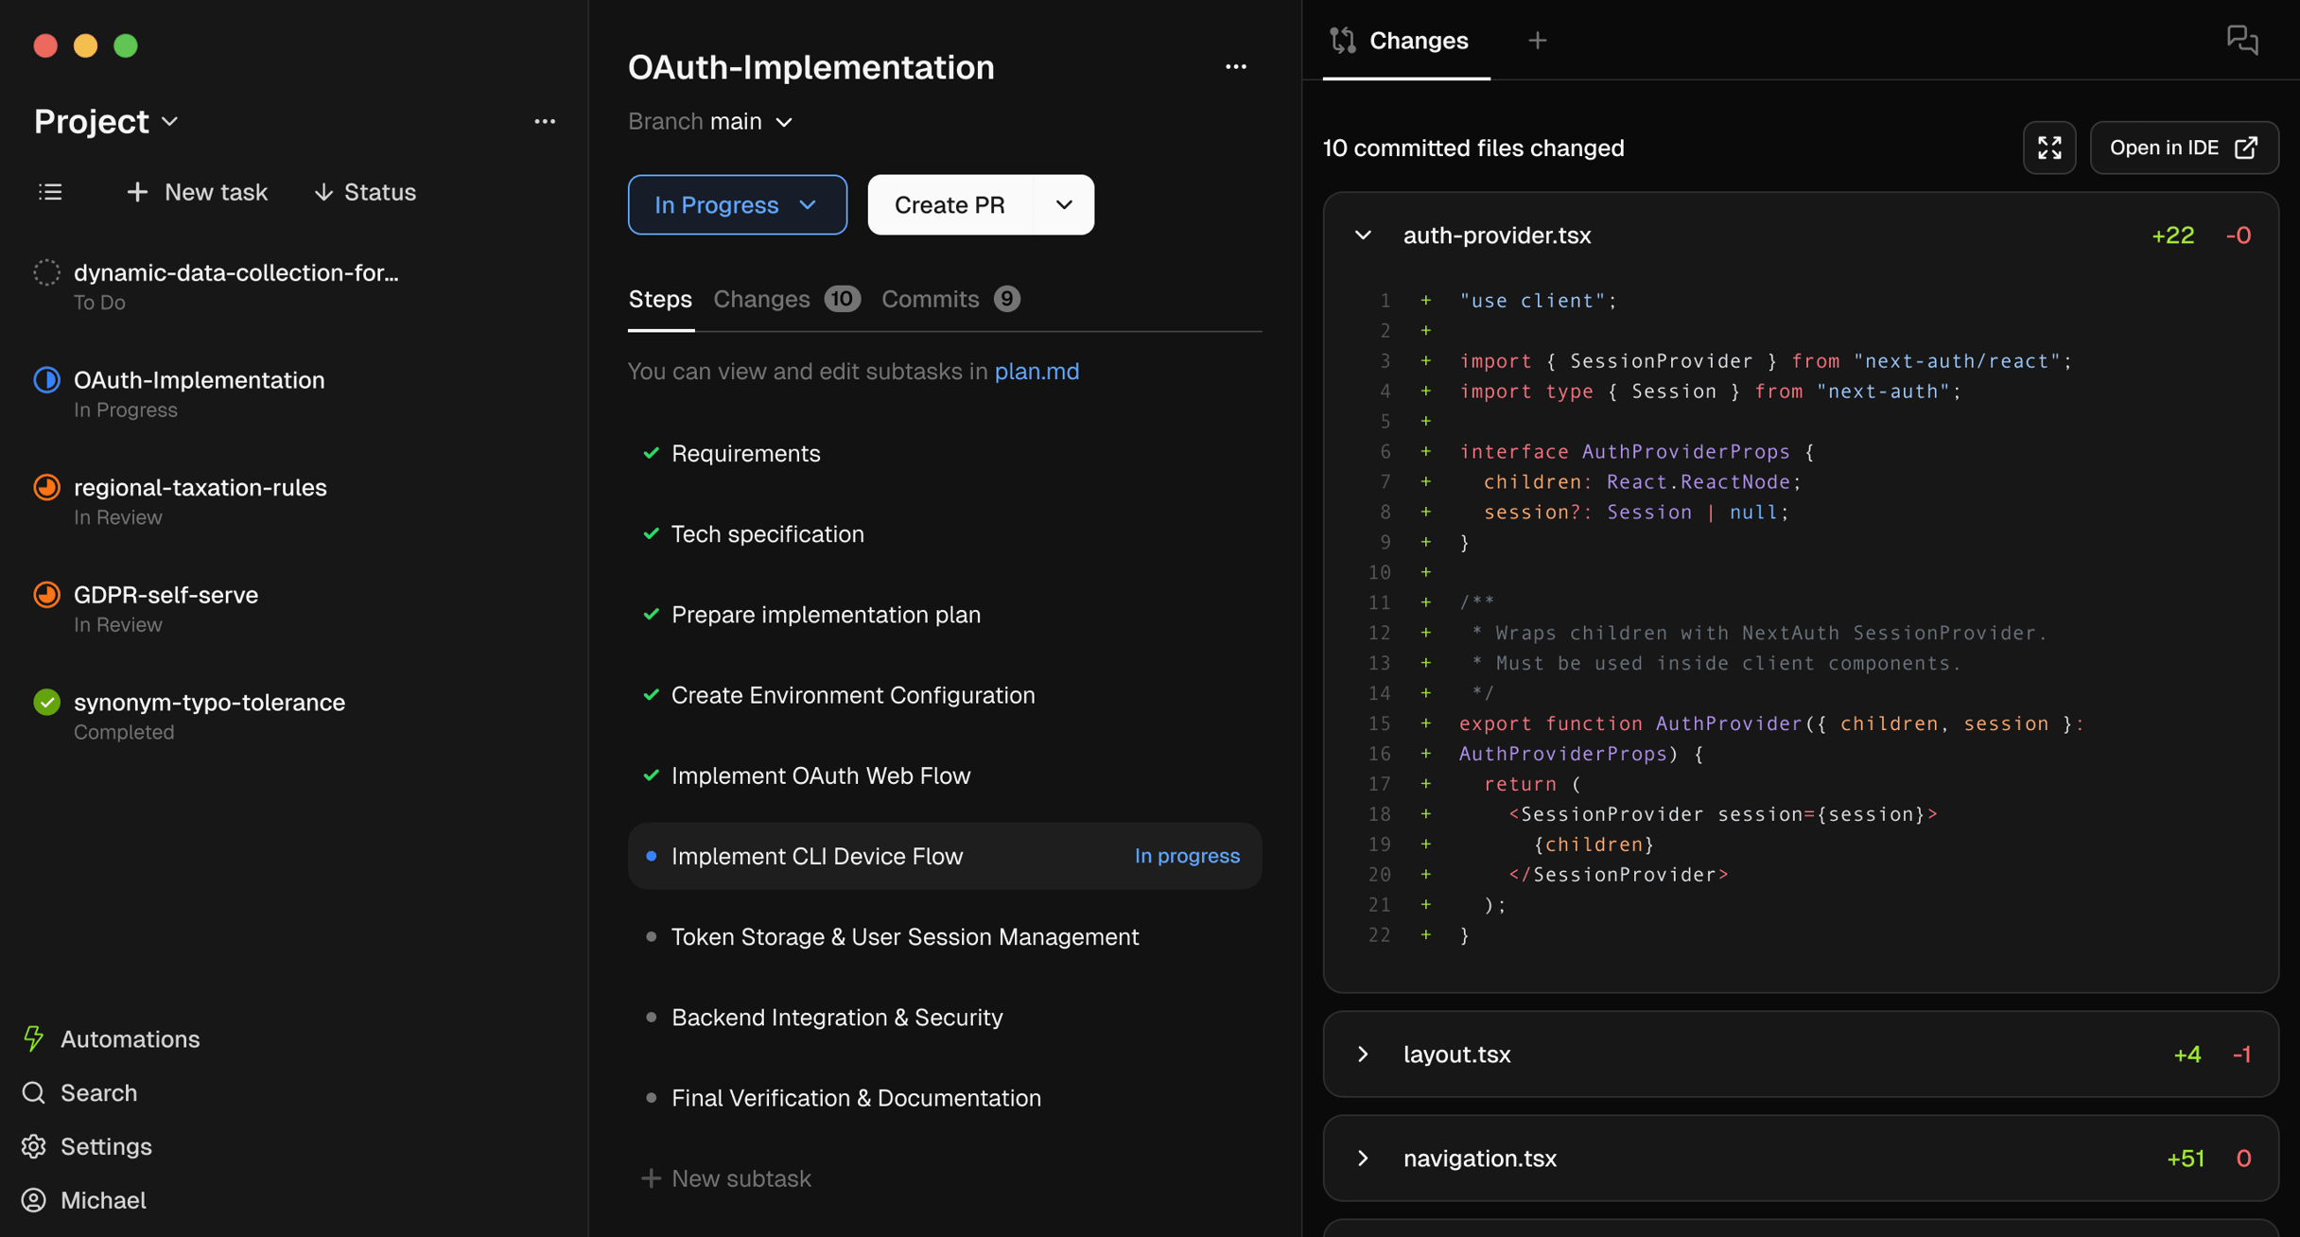Image resolution: width=2300 pixels, height=1237 pixels.
Task: Toggle Token Storage & User Session step bullet
Action: coord(651,936)
